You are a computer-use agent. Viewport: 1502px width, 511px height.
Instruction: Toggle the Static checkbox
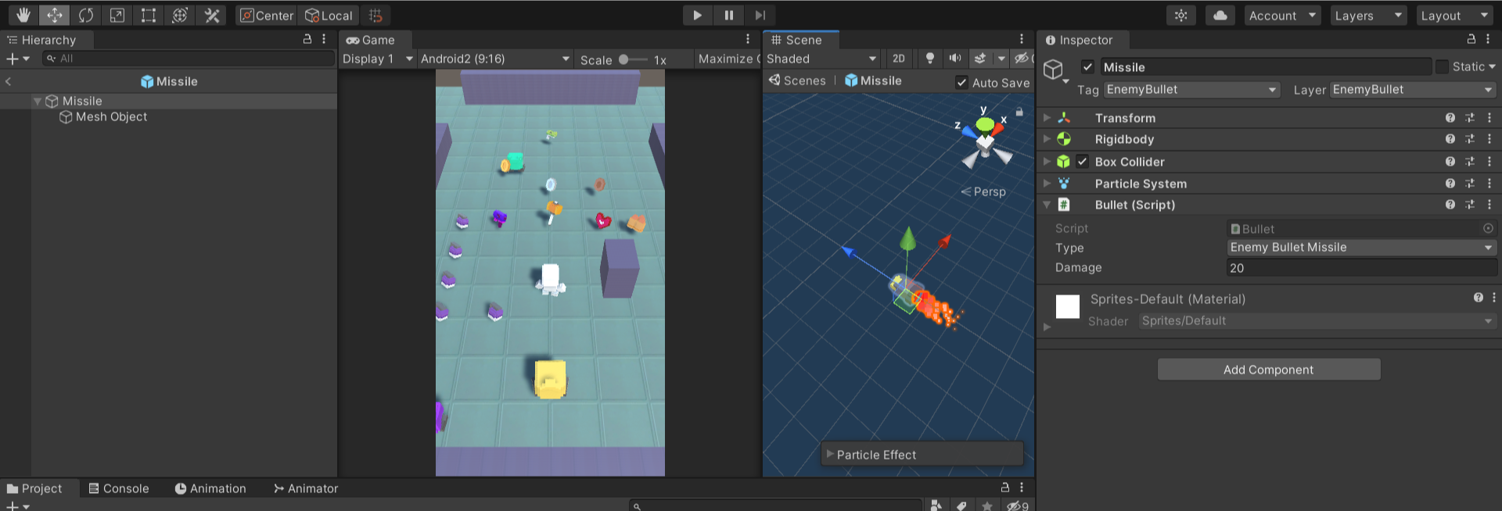[x=1442, y=67]
